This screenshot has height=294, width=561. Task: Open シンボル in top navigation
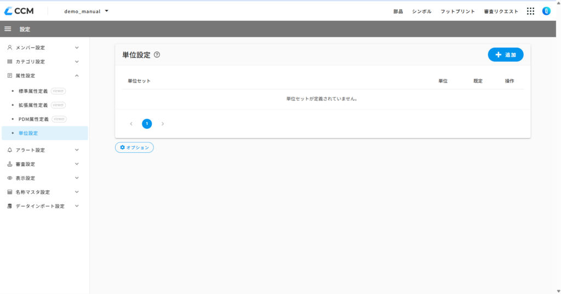[x=421, y=11]
